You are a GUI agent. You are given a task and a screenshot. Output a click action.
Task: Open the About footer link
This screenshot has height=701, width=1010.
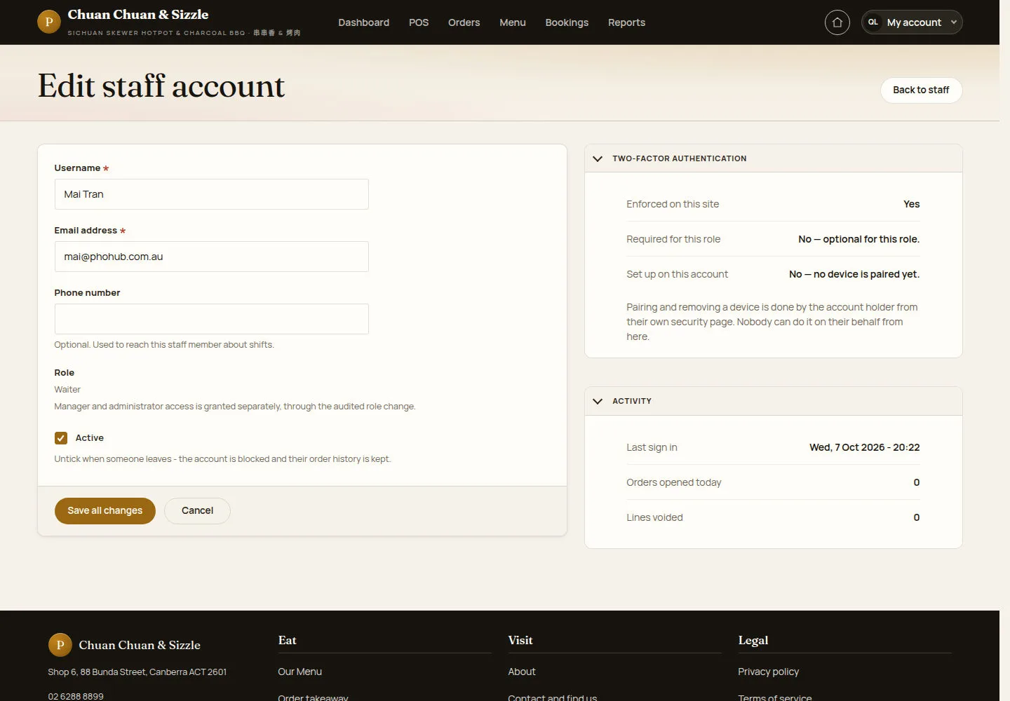coord(522,672)
